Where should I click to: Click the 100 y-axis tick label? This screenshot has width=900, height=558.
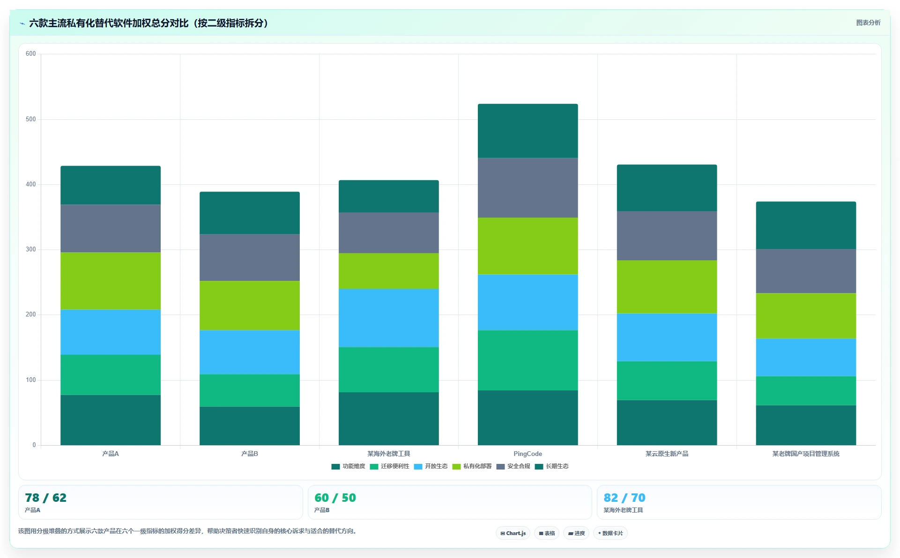(x=31, y=380)
